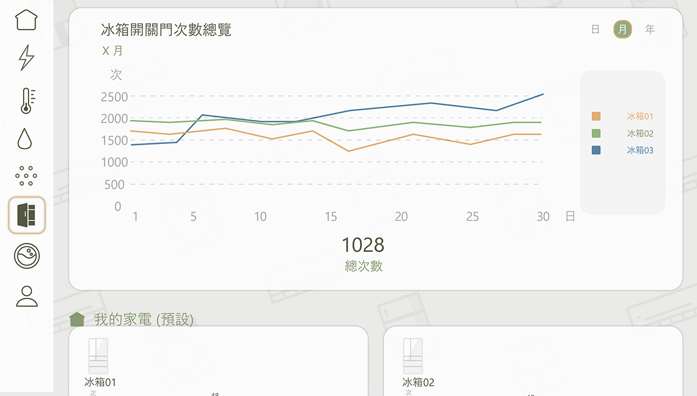
Task: Toggle the 冰箱02 legend label
Action: pos(640,133)
